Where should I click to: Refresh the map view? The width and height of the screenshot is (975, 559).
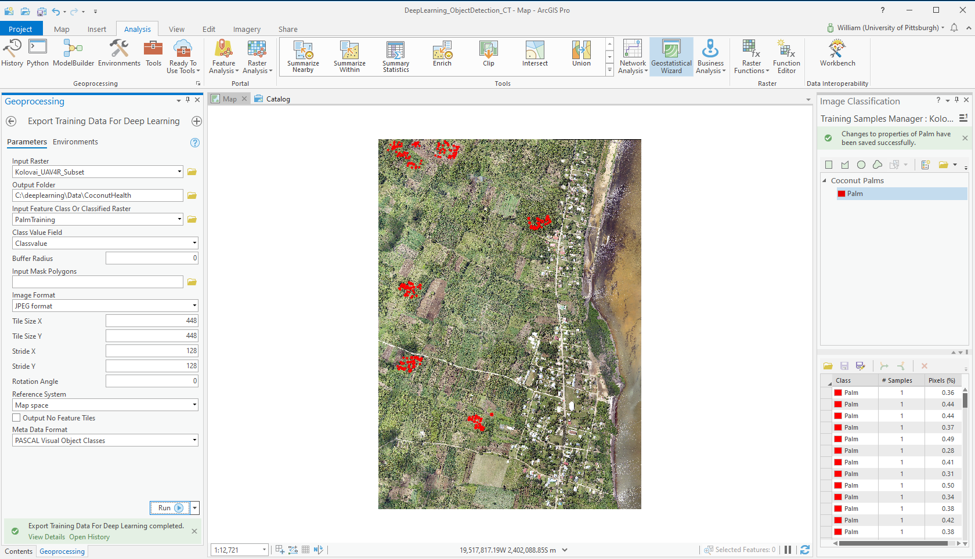805,550
